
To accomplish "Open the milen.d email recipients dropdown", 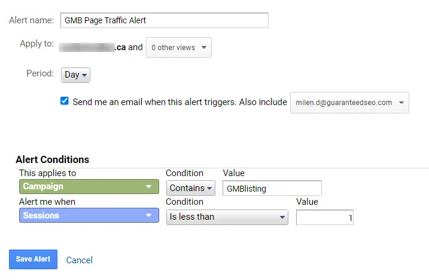I will pos(349,103).
